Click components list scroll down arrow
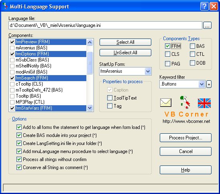The height and width of the screenshot is (194, 220). 90,108
